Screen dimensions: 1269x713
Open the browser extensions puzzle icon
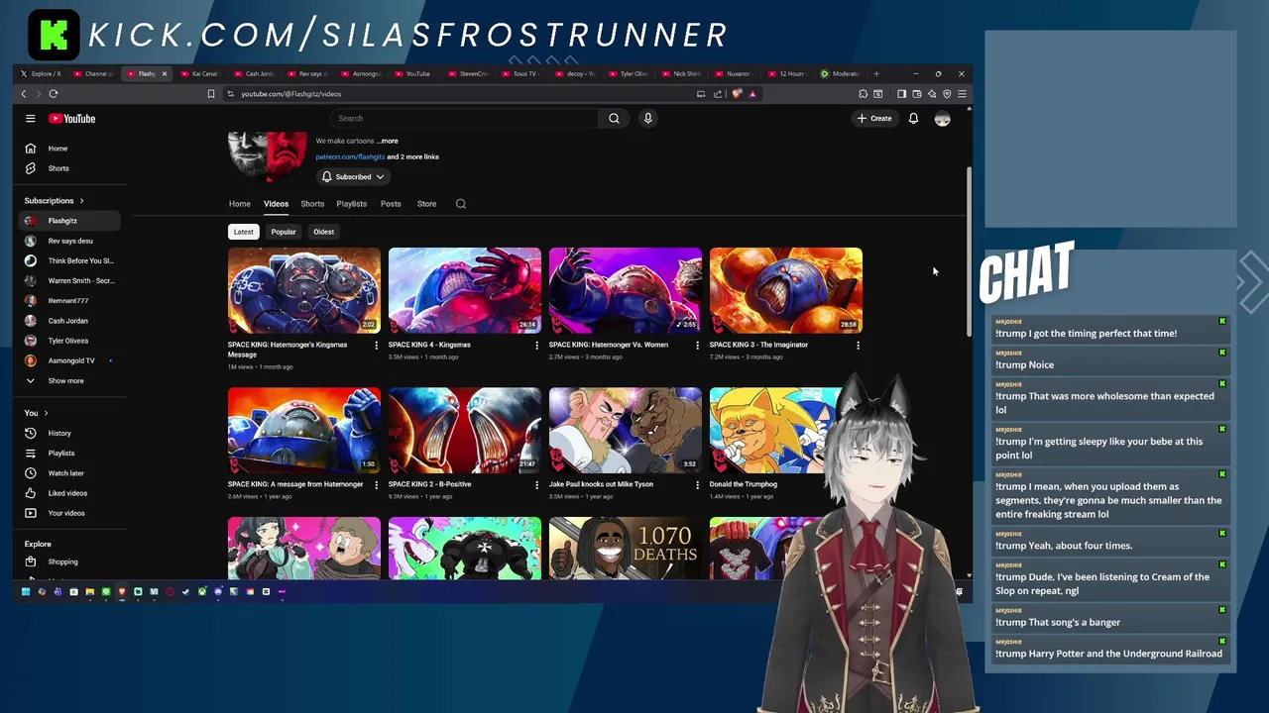click(x=863, y=94)
